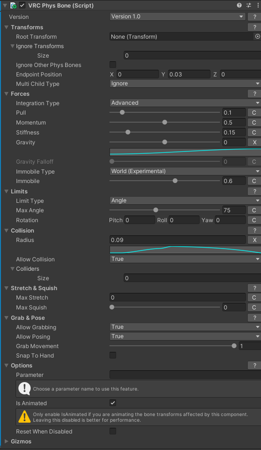Click the help button beside Version
The image size is (261, 450).
tap(254, 17)
